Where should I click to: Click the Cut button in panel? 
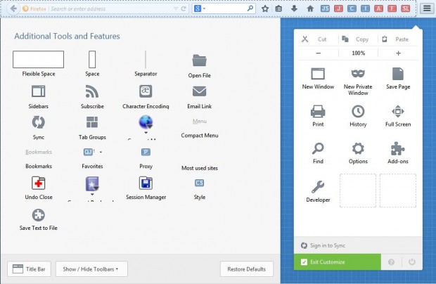(318, 39)
